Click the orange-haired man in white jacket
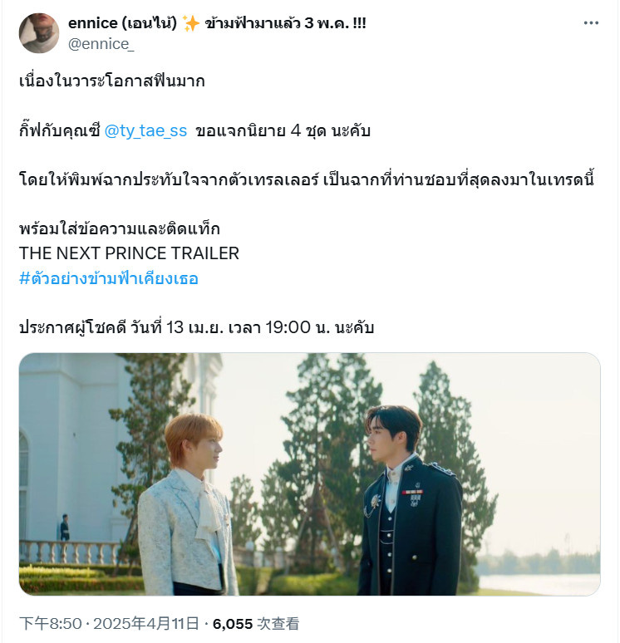 pos(187,508)
